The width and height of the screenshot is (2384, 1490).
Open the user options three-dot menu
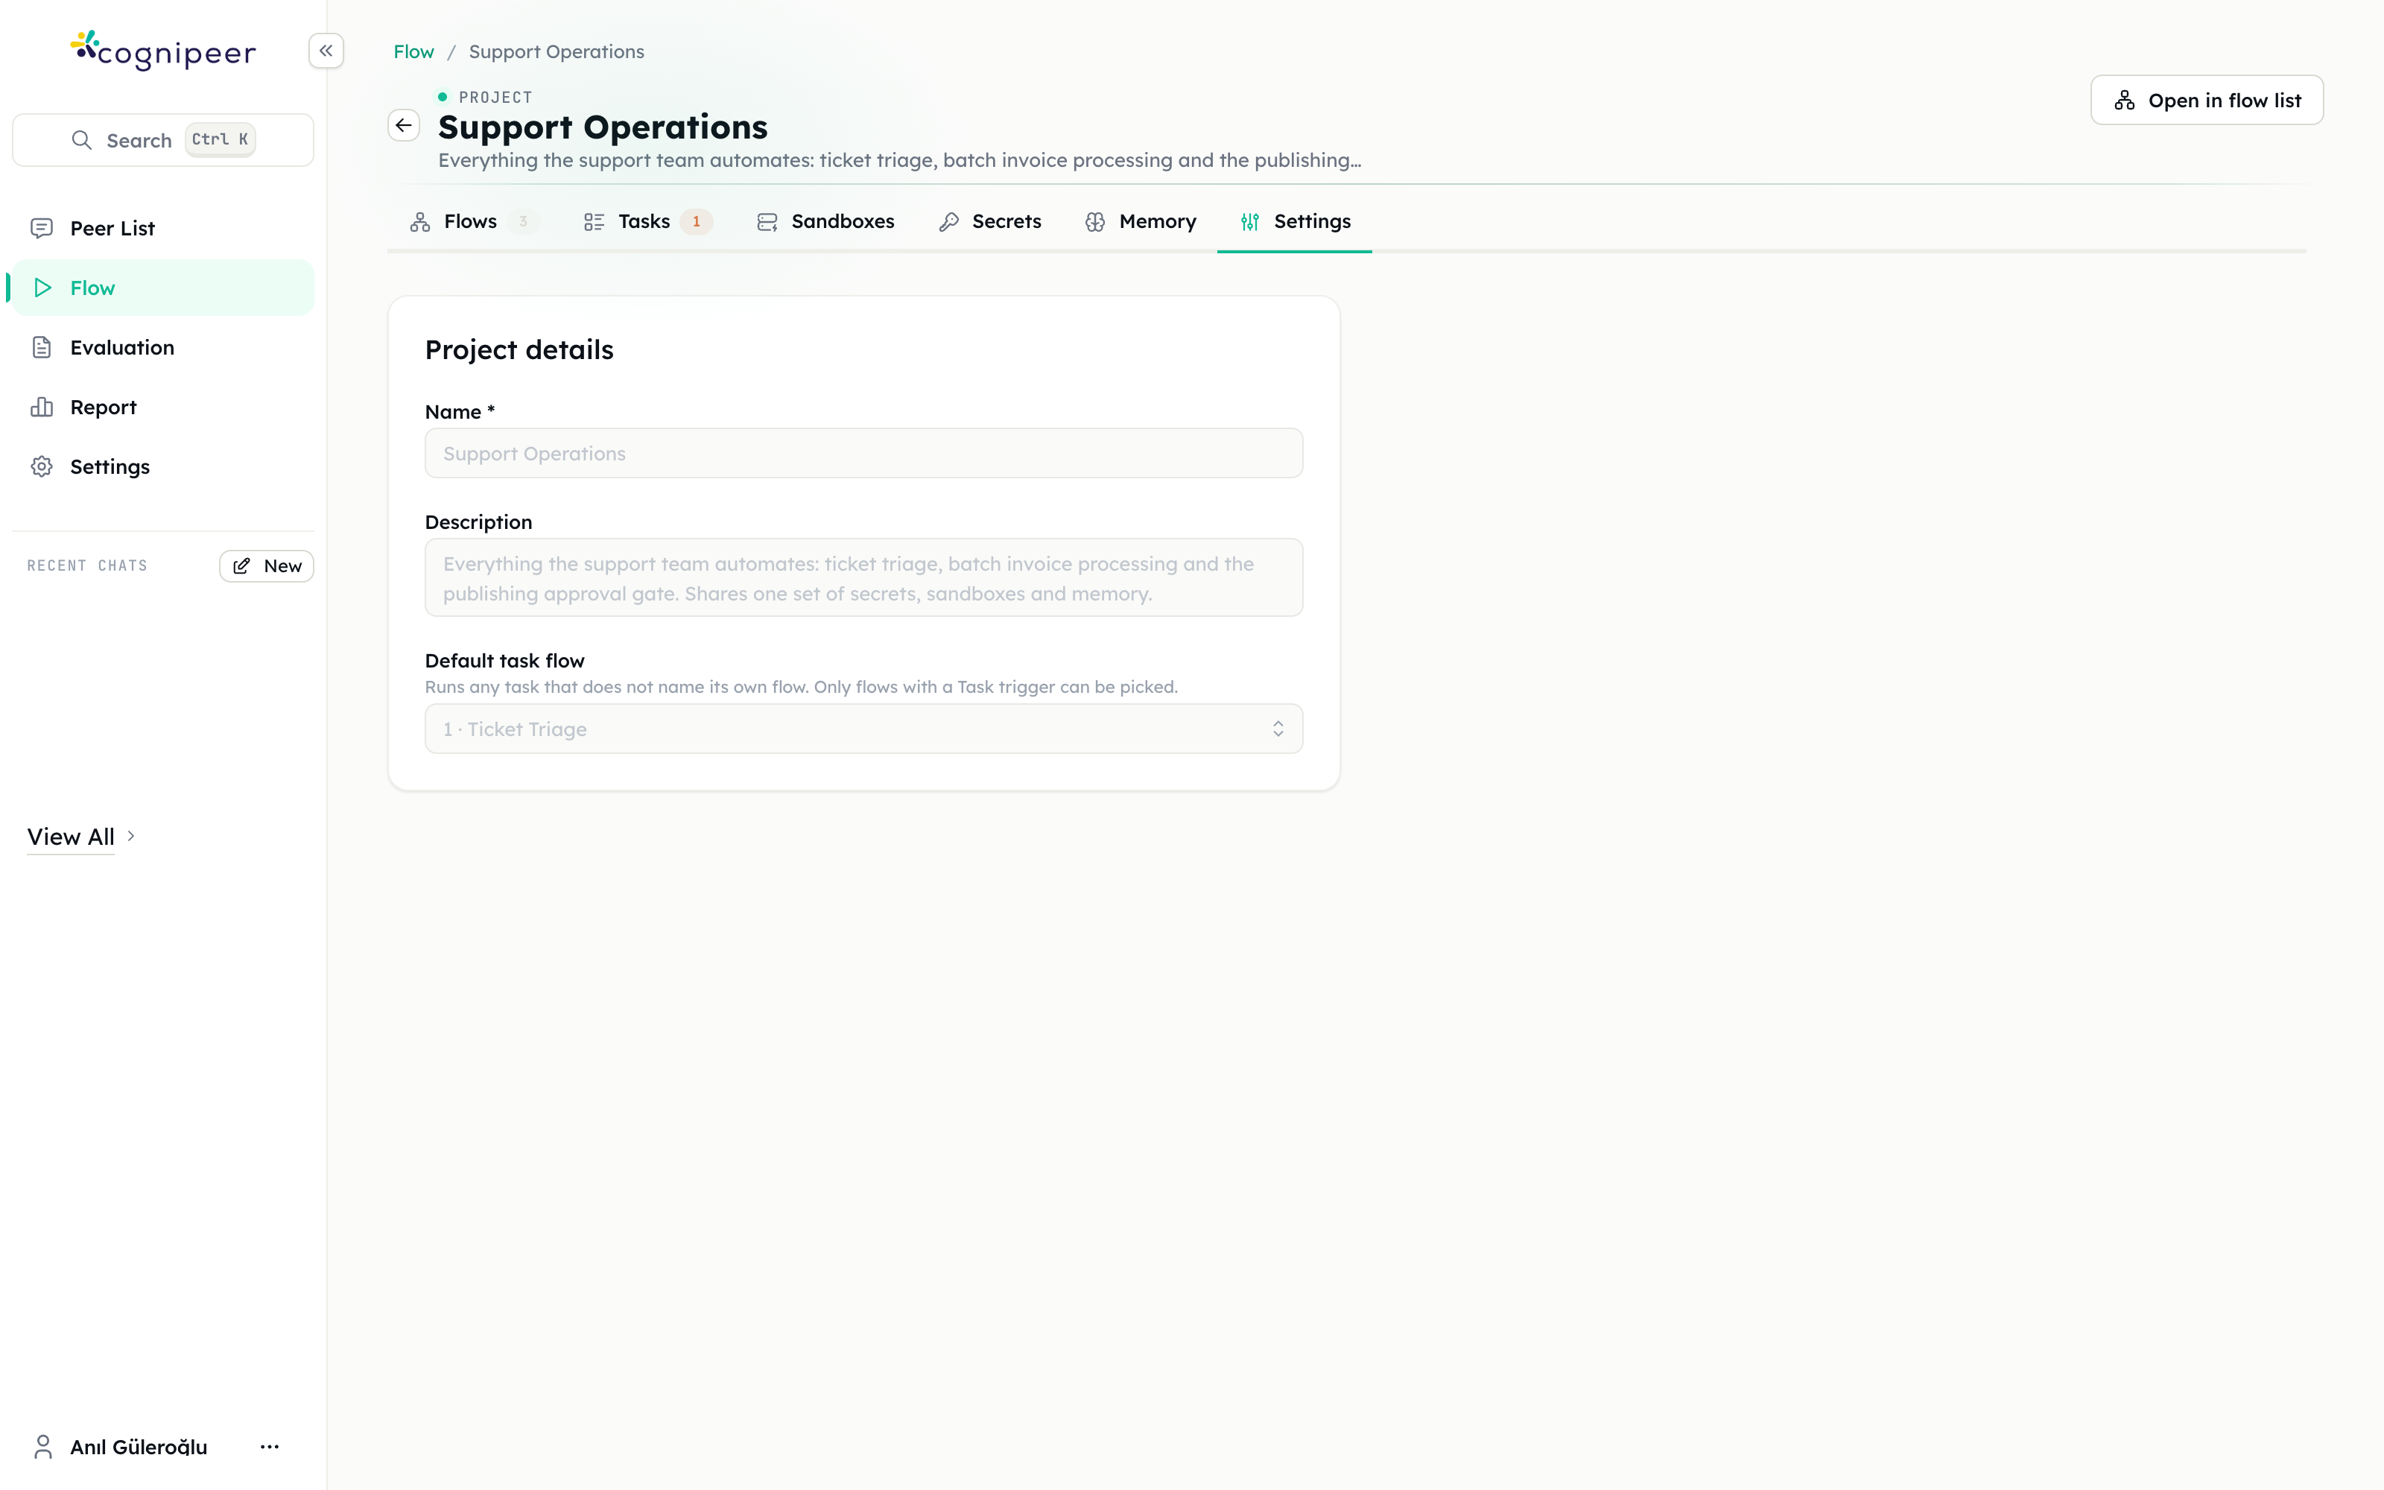[x=270, y=1447]
